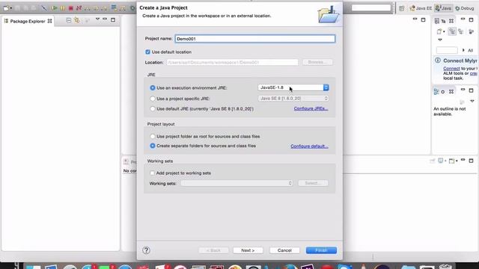Click the Task List find field
This screenshot has height=269, width=479.
447,50
